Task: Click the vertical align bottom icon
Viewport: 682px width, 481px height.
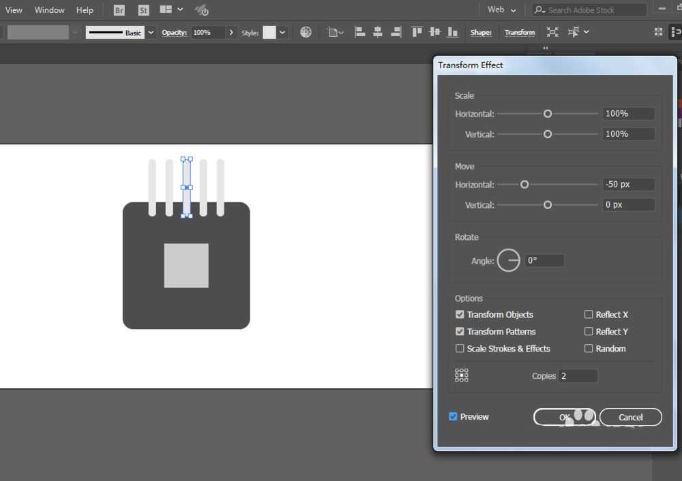Action: (x=452, y=32)
